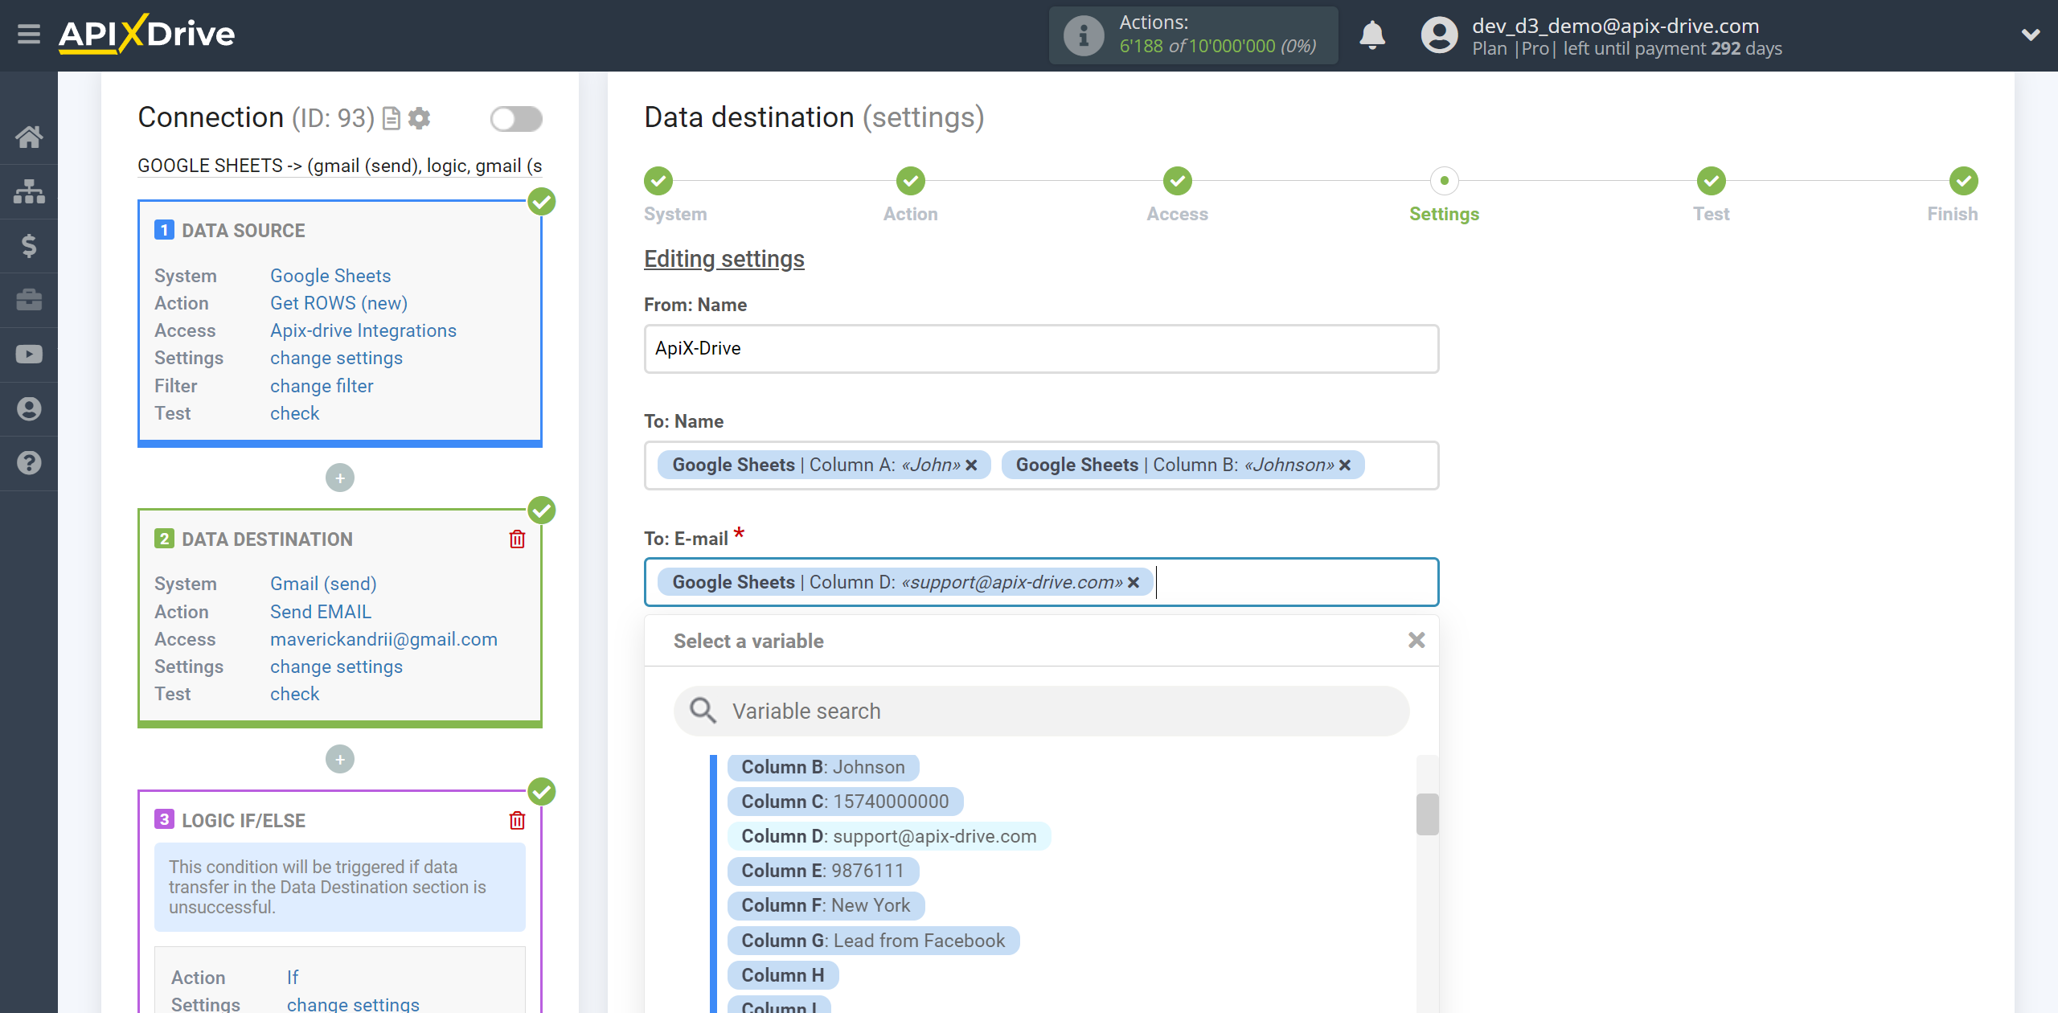Viewport: 2058px width, 1013px height.
Task: Go to Home in the sidebar
Action: (x=29, y=137)
